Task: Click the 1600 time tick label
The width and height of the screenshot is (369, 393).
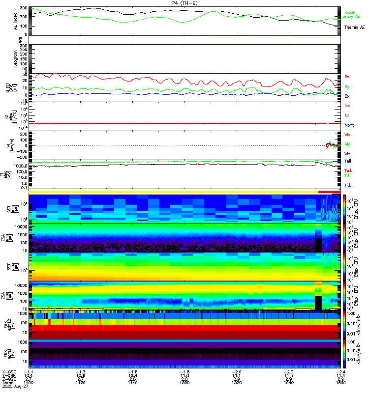Action: 340,383
